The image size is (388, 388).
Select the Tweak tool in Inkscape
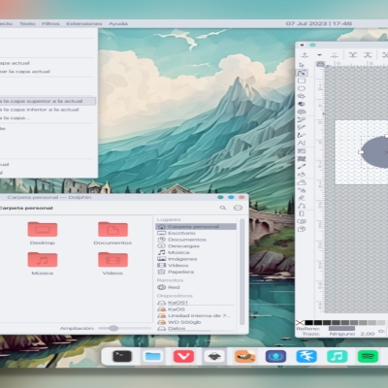(x=302, y=182)
